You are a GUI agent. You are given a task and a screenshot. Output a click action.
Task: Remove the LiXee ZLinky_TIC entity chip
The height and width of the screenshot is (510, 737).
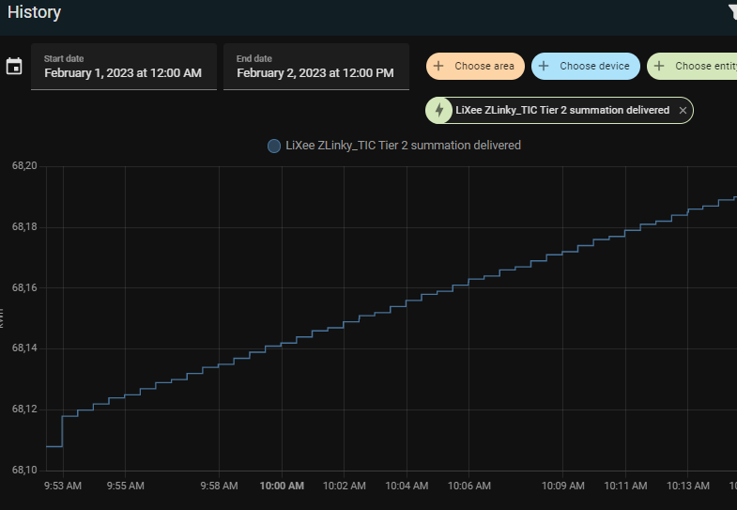pos(683,111)
